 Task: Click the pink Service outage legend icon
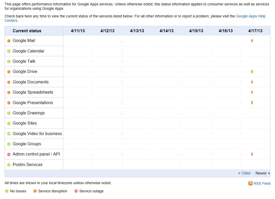click(x=76, y=191)
